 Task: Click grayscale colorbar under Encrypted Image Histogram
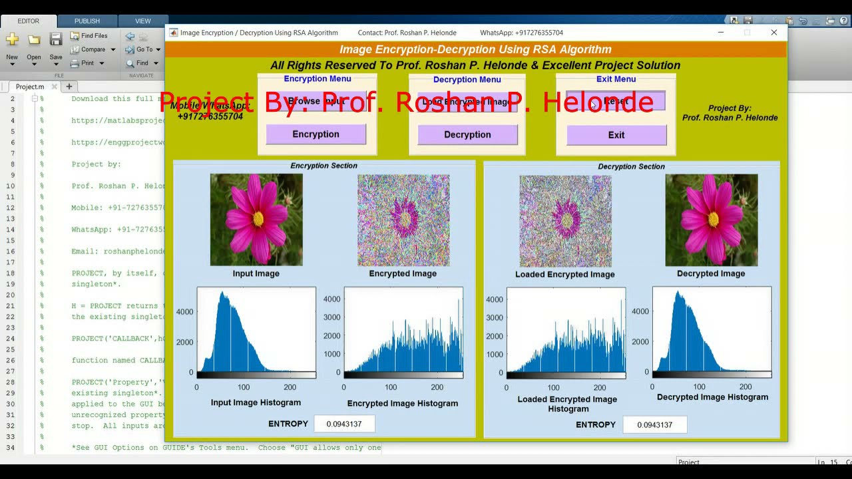coord(403,375)
